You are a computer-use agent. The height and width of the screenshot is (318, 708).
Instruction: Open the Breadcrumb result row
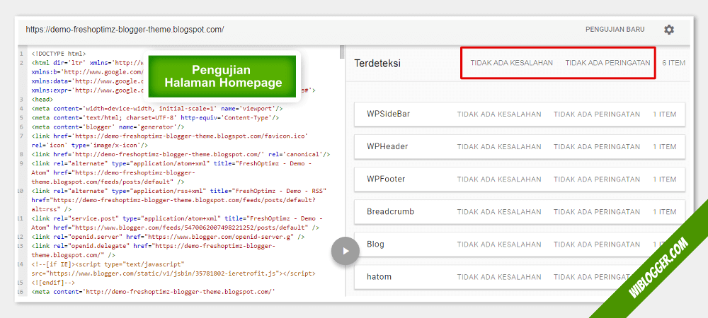520,212
